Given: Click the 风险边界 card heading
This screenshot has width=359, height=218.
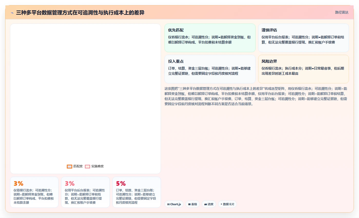Looking at the screenshot, I should click(269, 61).
